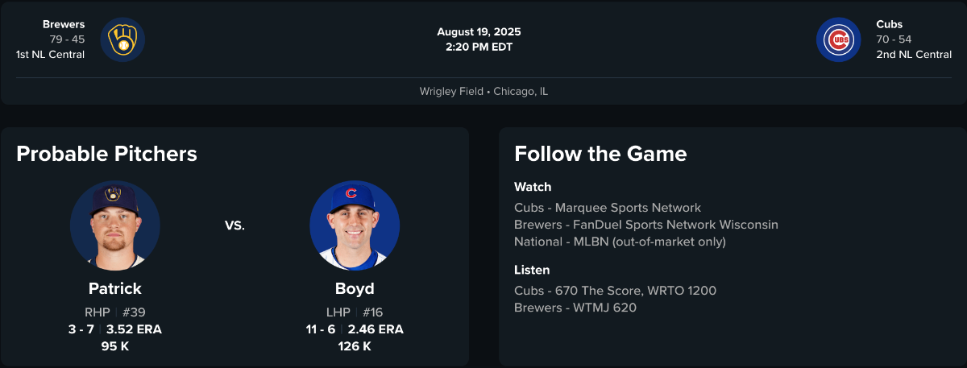This screenshot has width=967, height=368.
Task: Click Wrigley Field venue text
Action: tap(451, 92)
